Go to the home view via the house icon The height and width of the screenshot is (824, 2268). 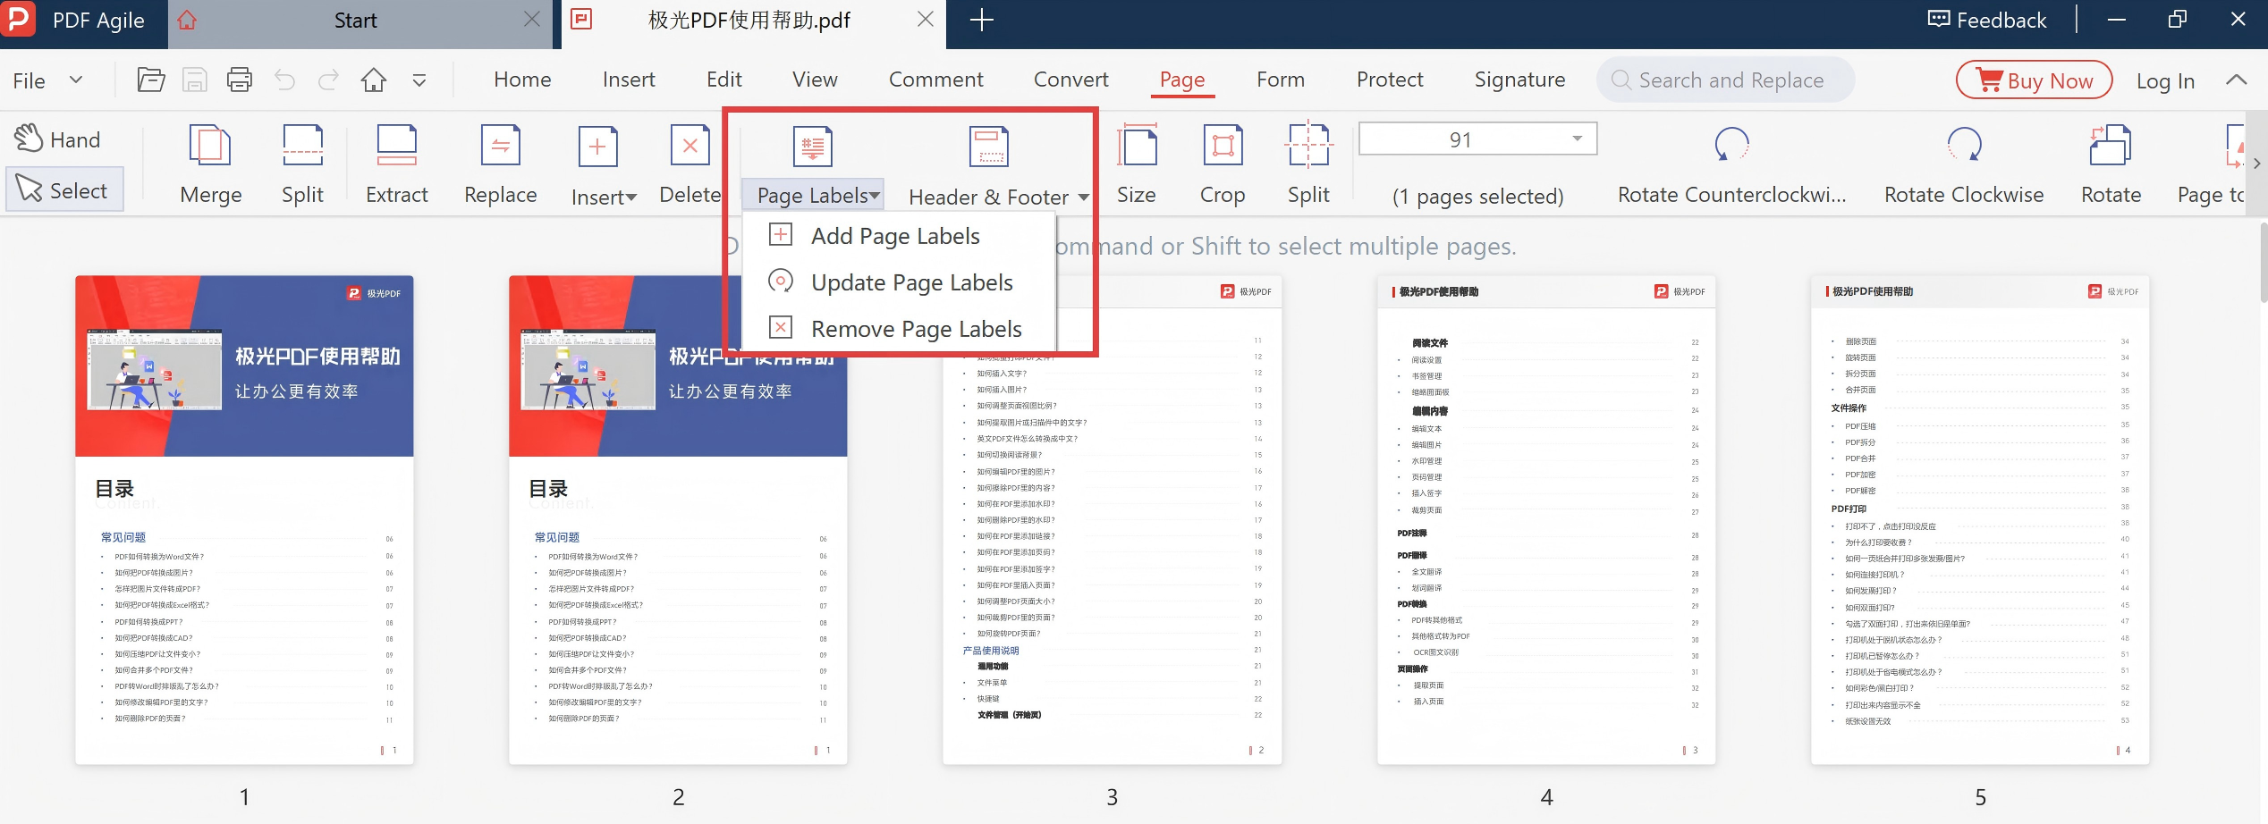pyautogui.click(x=374, y=80)
